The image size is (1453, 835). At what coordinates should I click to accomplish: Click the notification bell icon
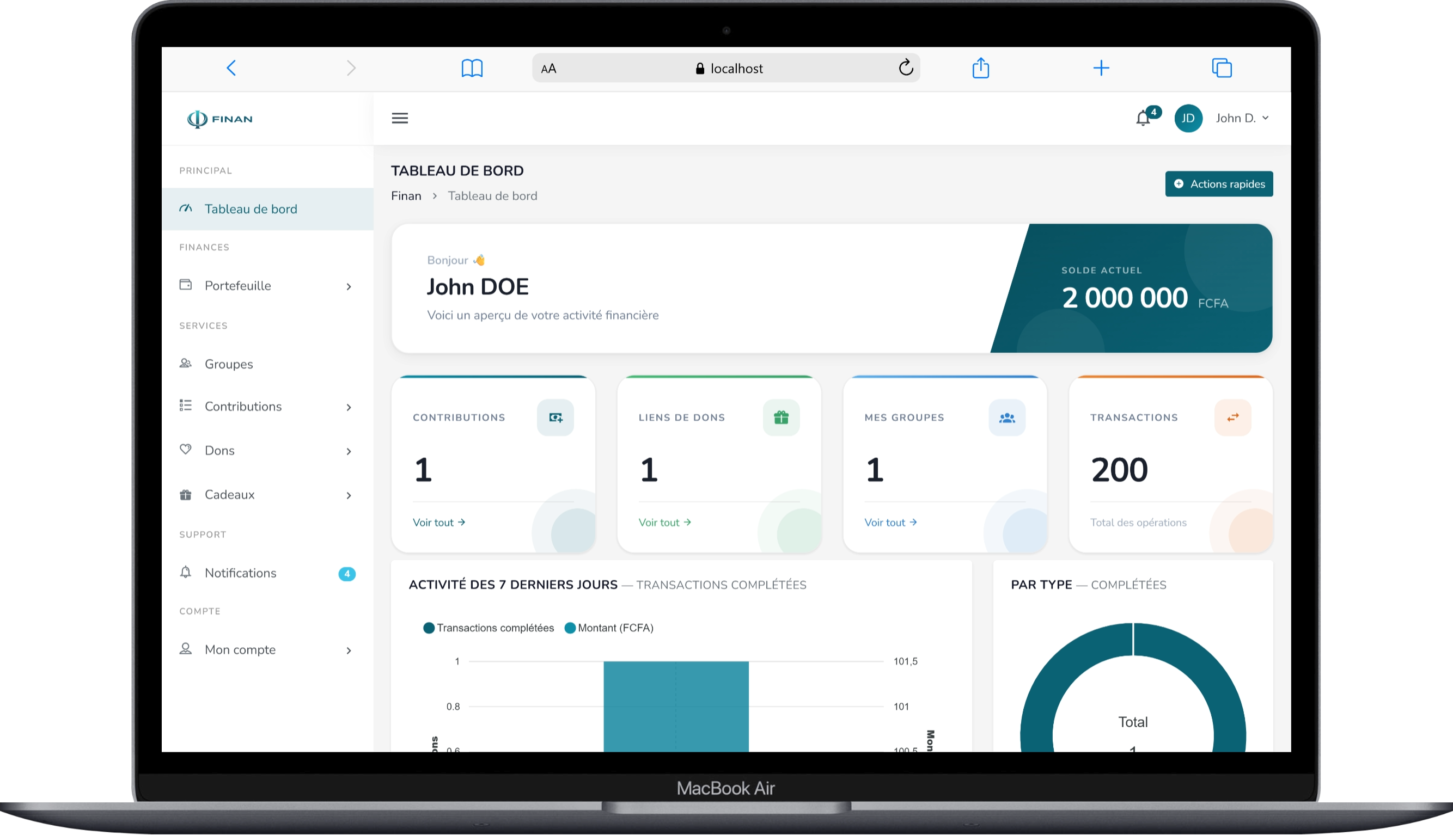click(x=1143, y=118)
